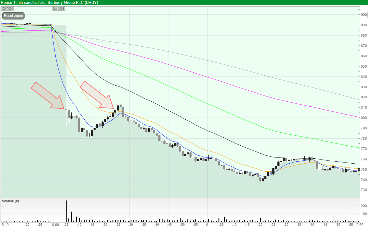Click the 770 price axis label
The image size is (368, 226).
pos(364,149)
